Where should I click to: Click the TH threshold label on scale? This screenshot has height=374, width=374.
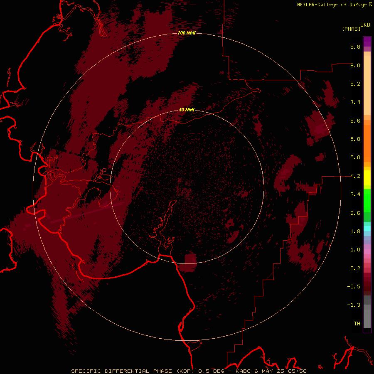tap(357, 324)
